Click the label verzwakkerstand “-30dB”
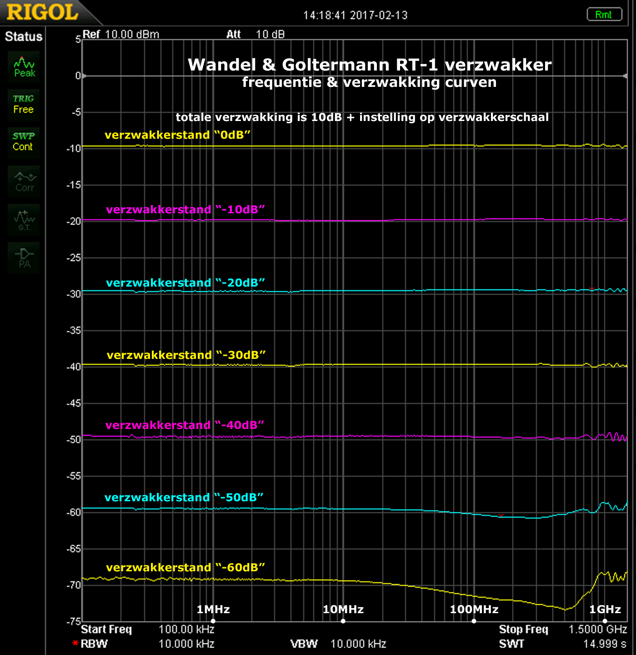Image resolution: width=636 pixels, height=655 pixels. 186,355
